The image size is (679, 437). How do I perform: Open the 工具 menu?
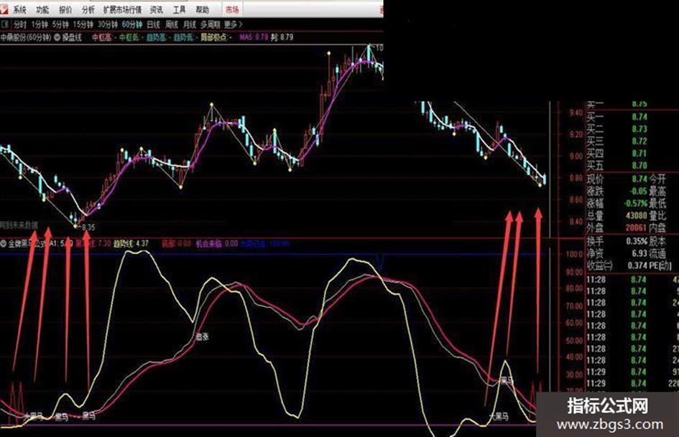click(180, 9)
